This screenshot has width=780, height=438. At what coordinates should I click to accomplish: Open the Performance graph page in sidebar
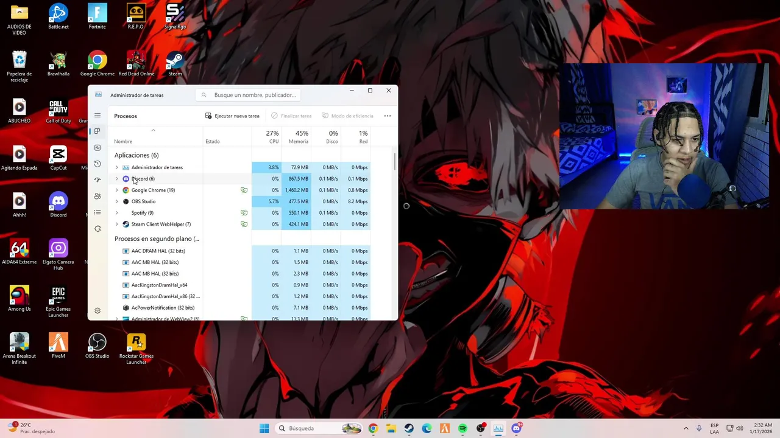[x=97, y=148]
